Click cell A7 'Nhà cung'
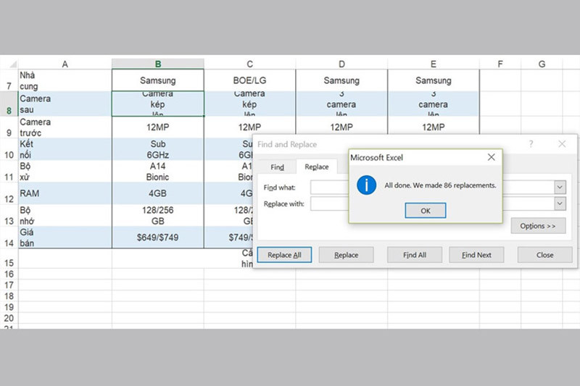The width and height of the screenshot is (580, 386). [65, 80]
